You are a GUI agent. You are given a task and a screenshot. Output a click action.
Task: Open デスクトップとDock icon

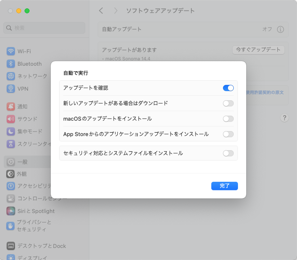click(x=11, y=246)
